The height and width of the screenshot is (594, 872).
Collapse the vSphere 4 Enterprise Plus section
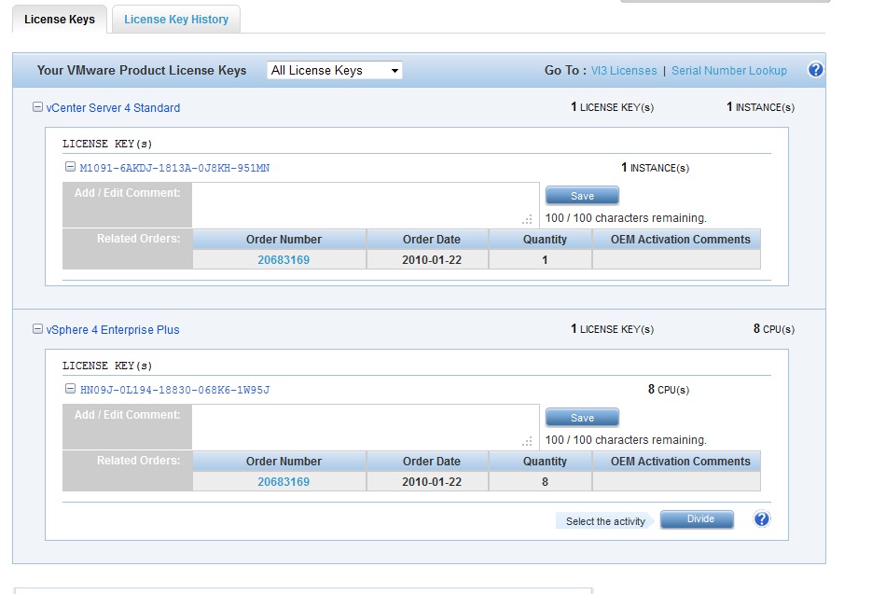click(38, 329)
